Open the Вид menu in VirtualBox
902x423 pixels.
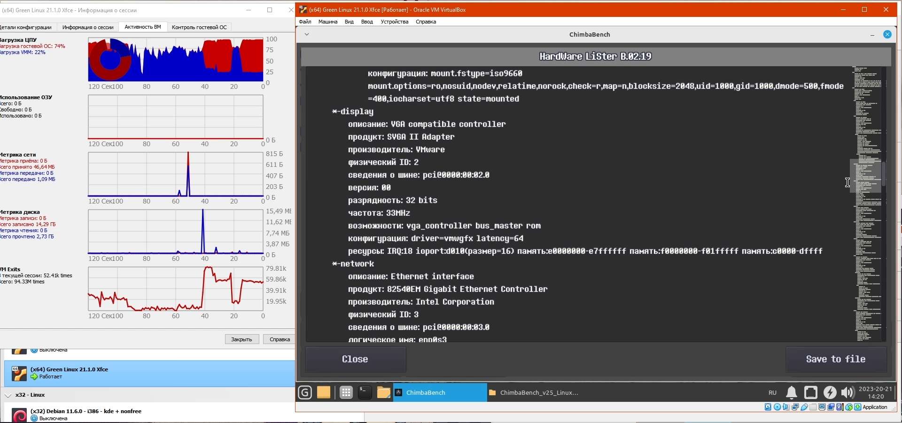349,22
